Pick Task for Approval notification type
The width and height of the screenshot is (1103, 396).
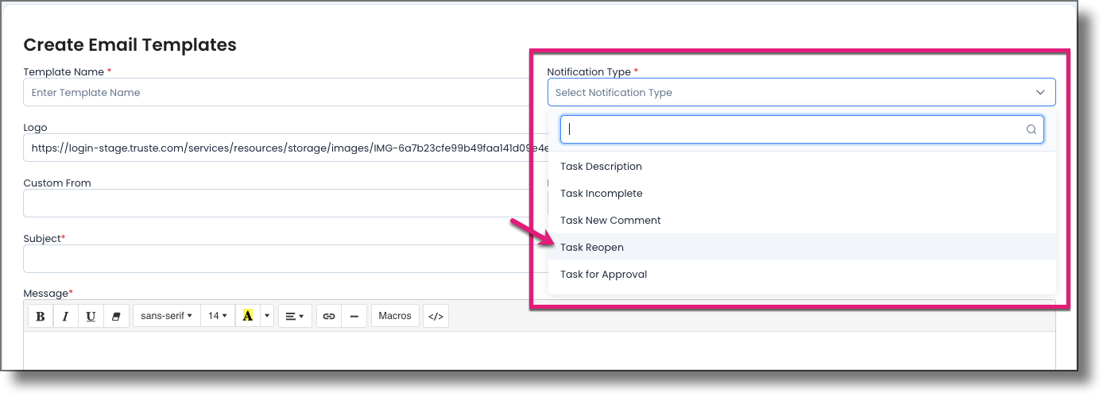(604, 275)
